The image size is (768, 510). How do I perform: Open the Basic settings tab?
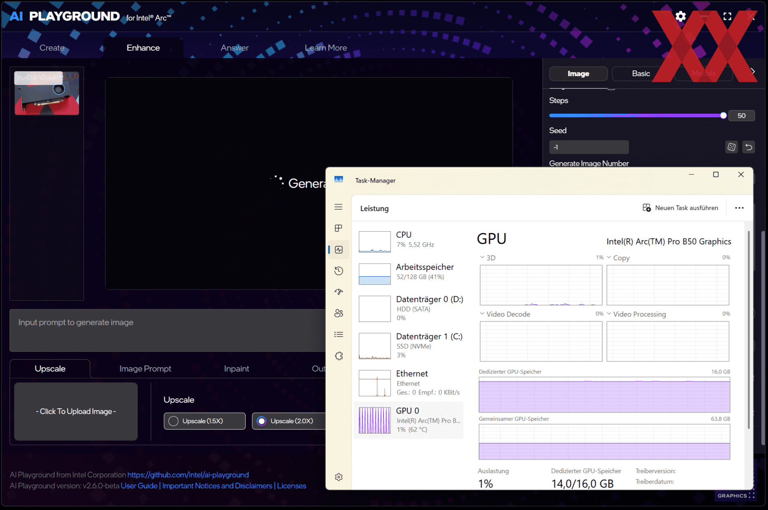pyautogui.click(x=641, y=74)
